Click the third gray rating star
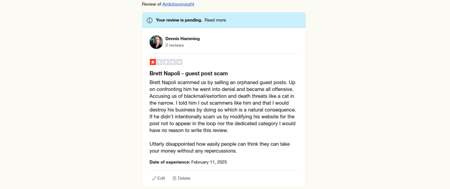450x189 pixels. click(x=166, y=62)
